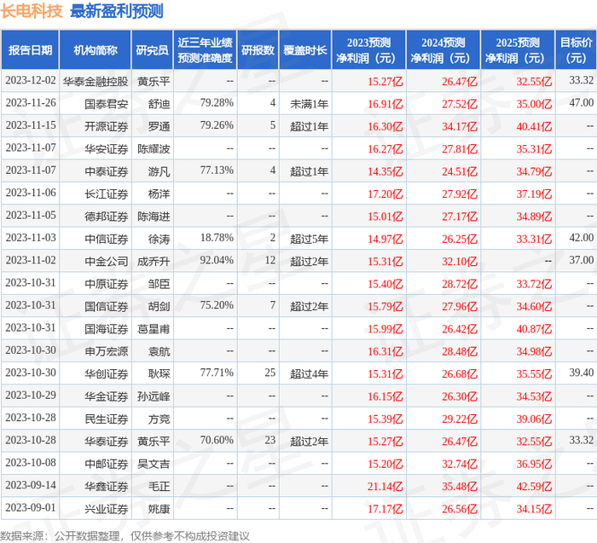Click target price 37.00
This screenshot has width=597, height=543.
point(582,260)
